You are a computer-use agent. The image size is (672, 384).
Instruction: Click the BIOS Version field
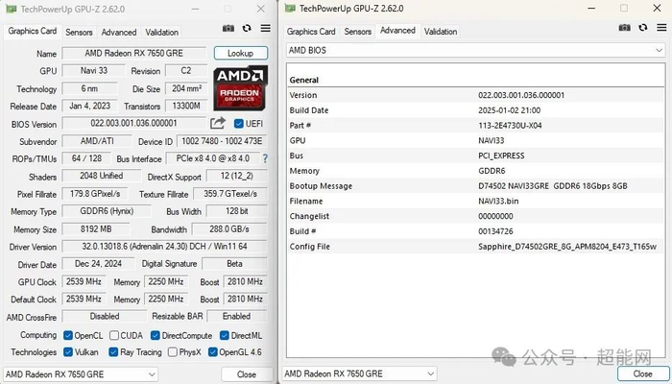pyautogui.click(x=134, y=124)
